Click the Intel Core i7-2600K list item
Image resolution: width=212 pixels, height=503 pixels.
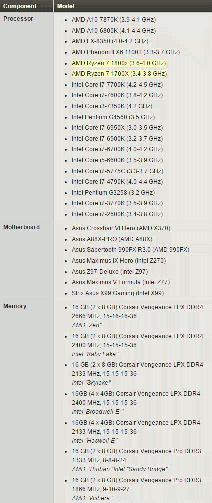[x=117, y=214]
